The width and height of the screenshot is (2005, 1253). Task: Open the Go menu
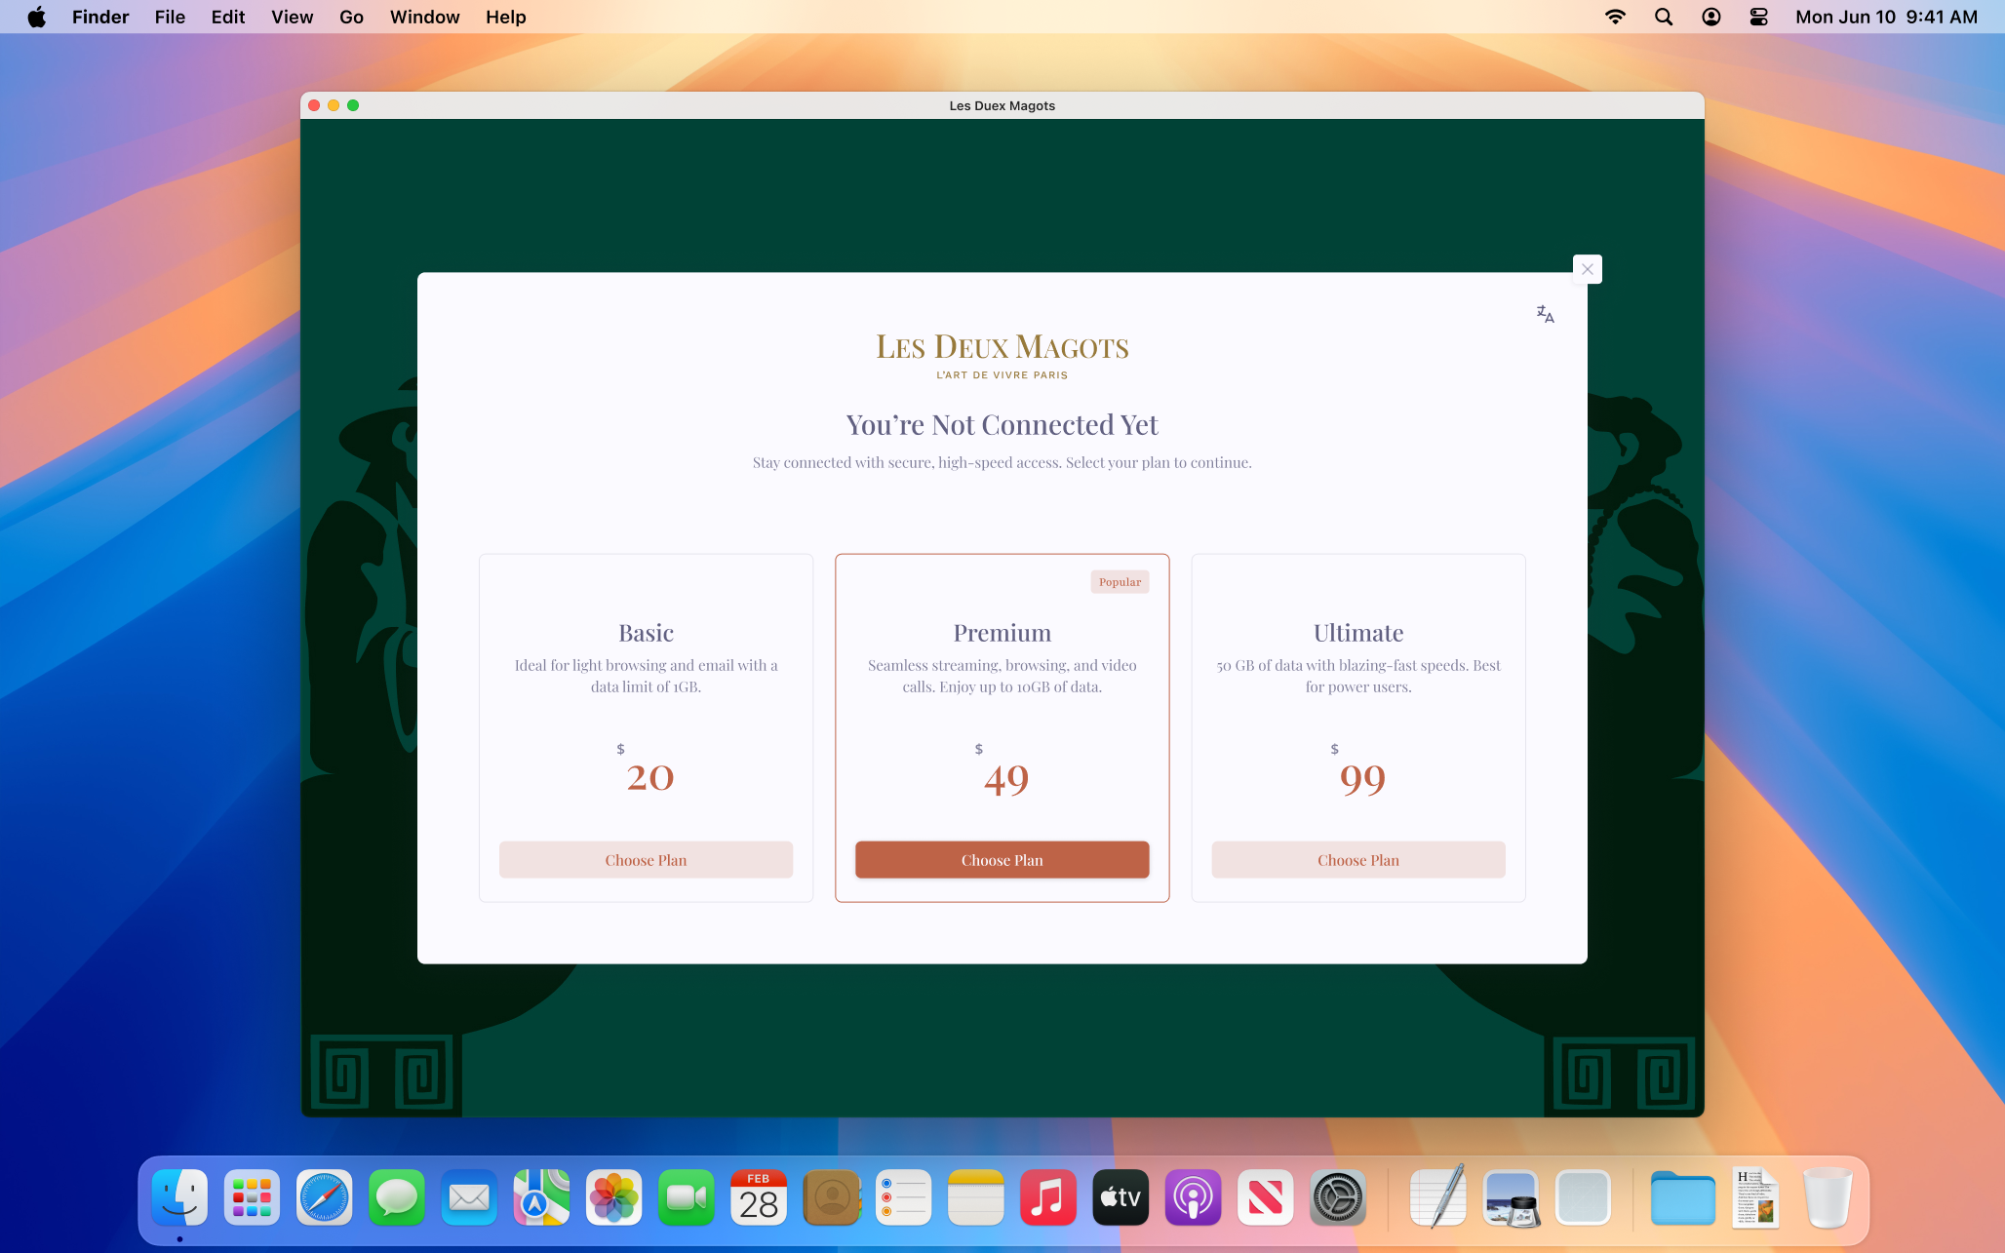pyautogui.click(x=351, y=17)
